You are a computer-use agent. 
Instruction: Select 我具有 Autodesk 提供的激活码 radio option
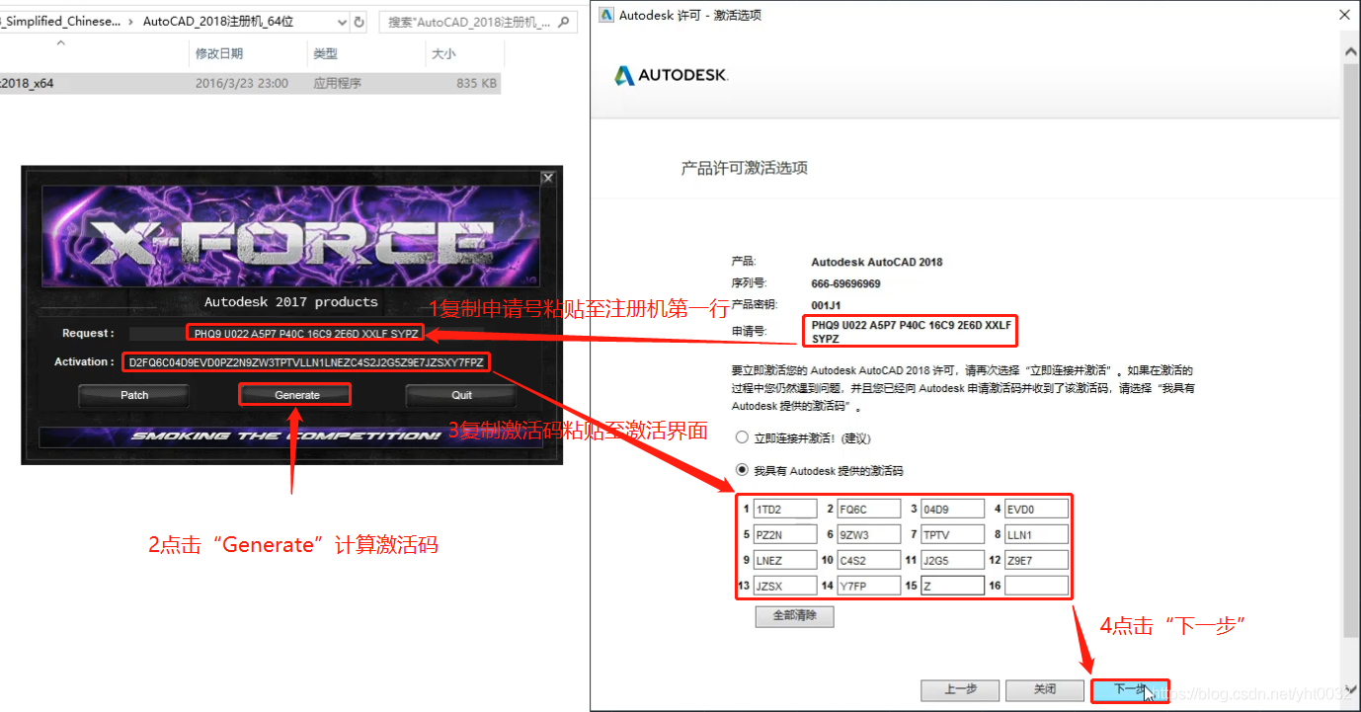click(742, 471)
